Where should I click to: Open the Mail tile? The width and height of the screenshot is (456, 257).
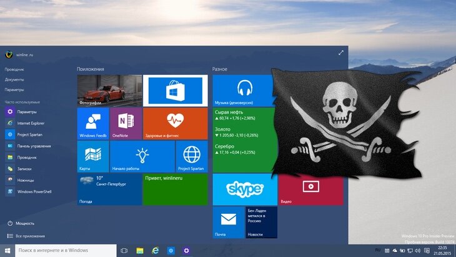pyautogui.click(x=229, y=223)
